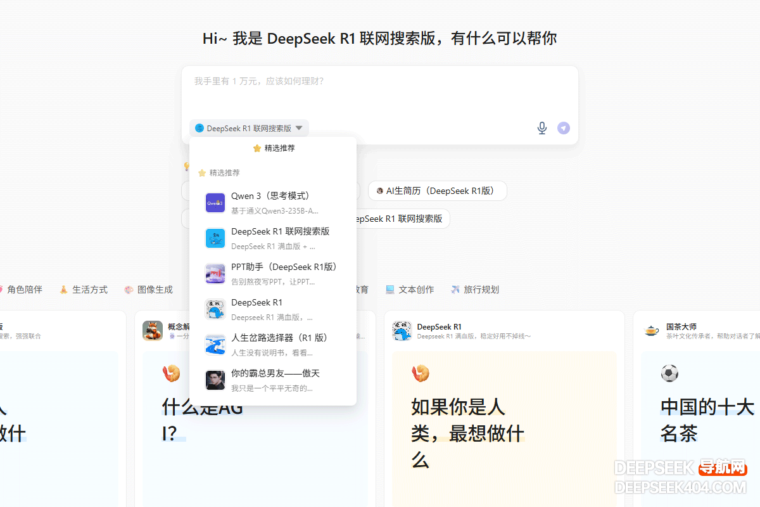Click the DeepSeek R1 联网搜索版 whale avatar
This screenshot has width=760, height=507.
[x=215, y=238]
